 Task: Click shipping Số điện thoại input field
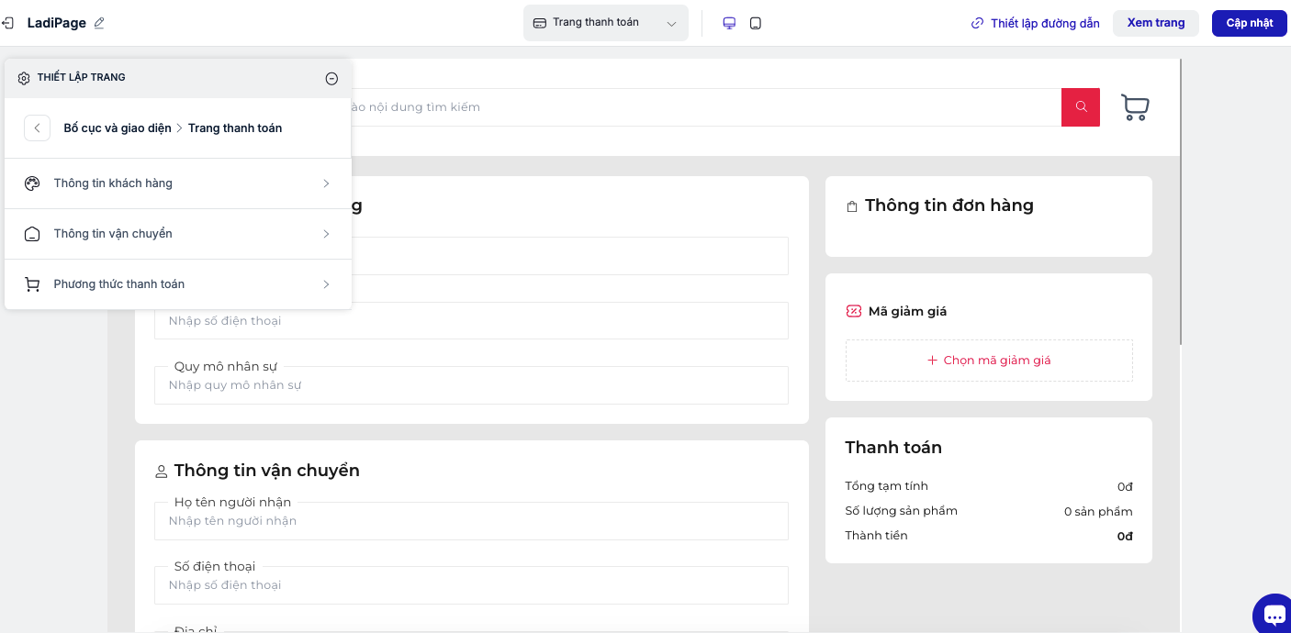(471, 585)
